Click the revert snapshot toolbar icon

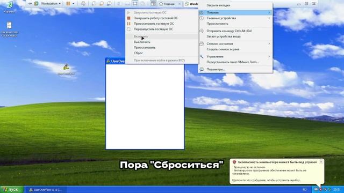tap(102, 4)
